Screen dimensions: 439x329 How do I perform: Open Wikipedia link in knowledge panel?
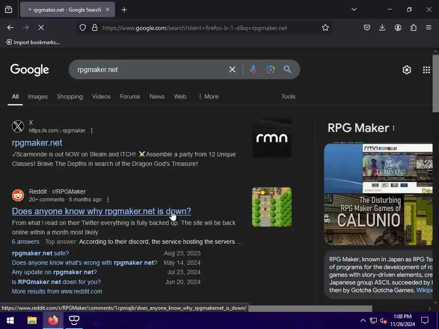coord(424,290)
